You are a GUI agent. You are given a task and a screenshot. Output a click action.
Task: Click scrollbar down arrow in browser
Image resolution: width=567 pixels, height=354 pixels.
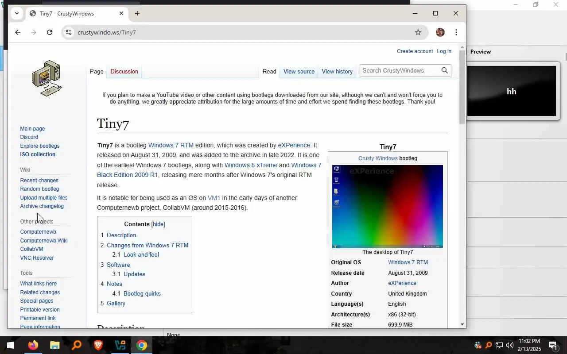[462, 324]
